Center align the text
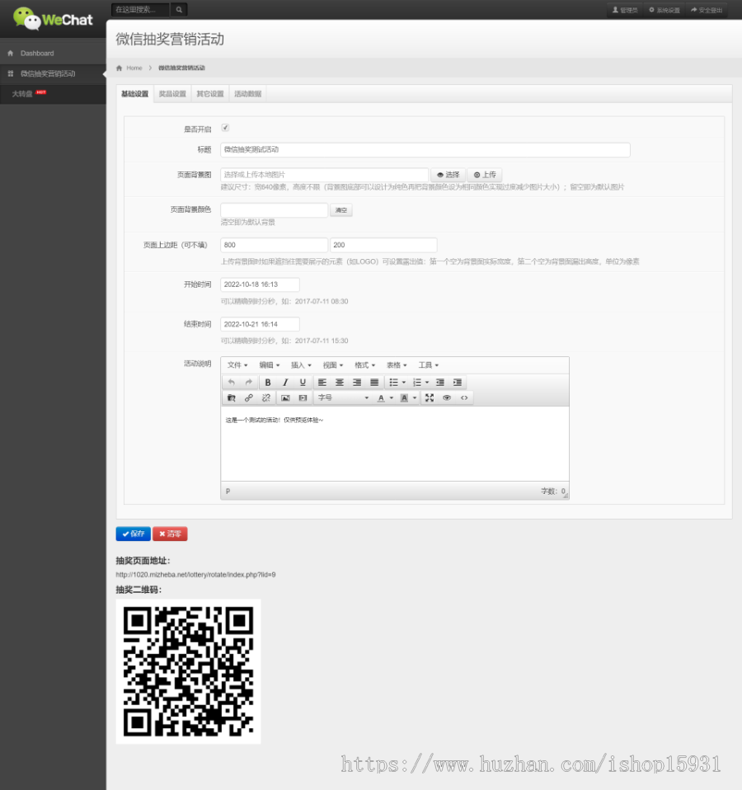 tap(340, 383)
